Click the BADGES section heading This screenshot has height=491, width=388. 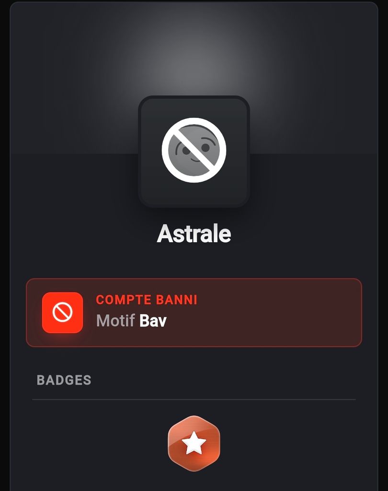64,380
